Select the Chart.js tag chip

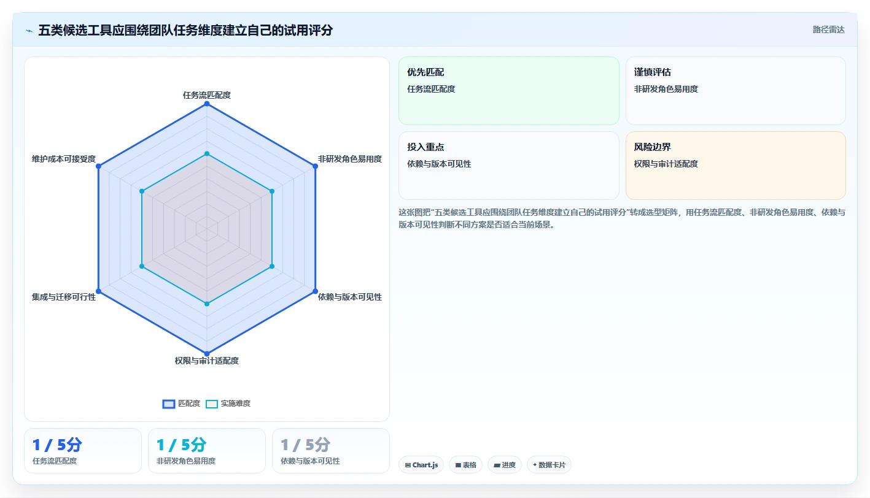pyautogui.click(x=421, y=465)
